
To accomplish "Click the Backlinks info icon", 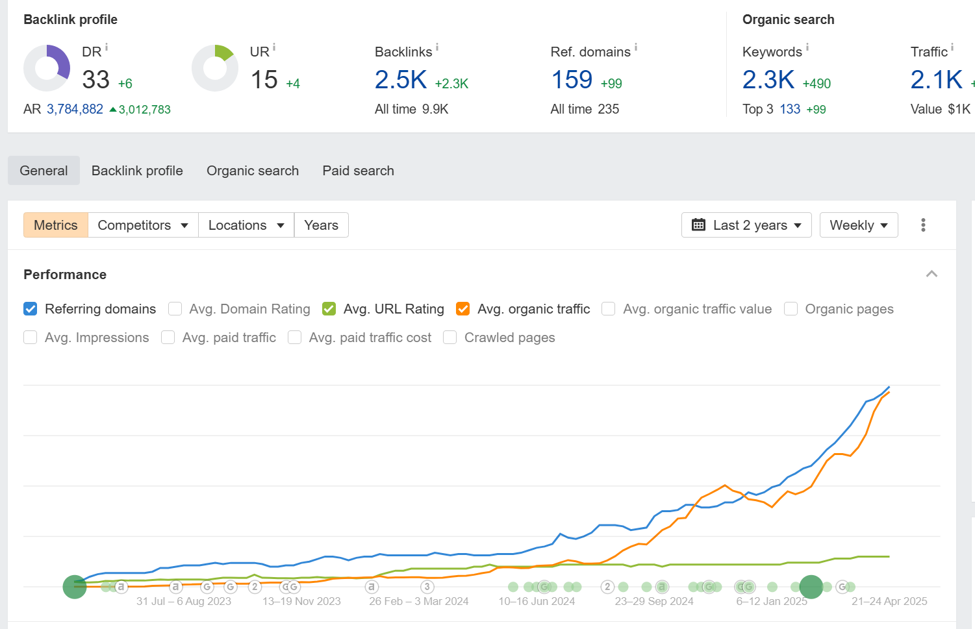I will tap(437, 47).
